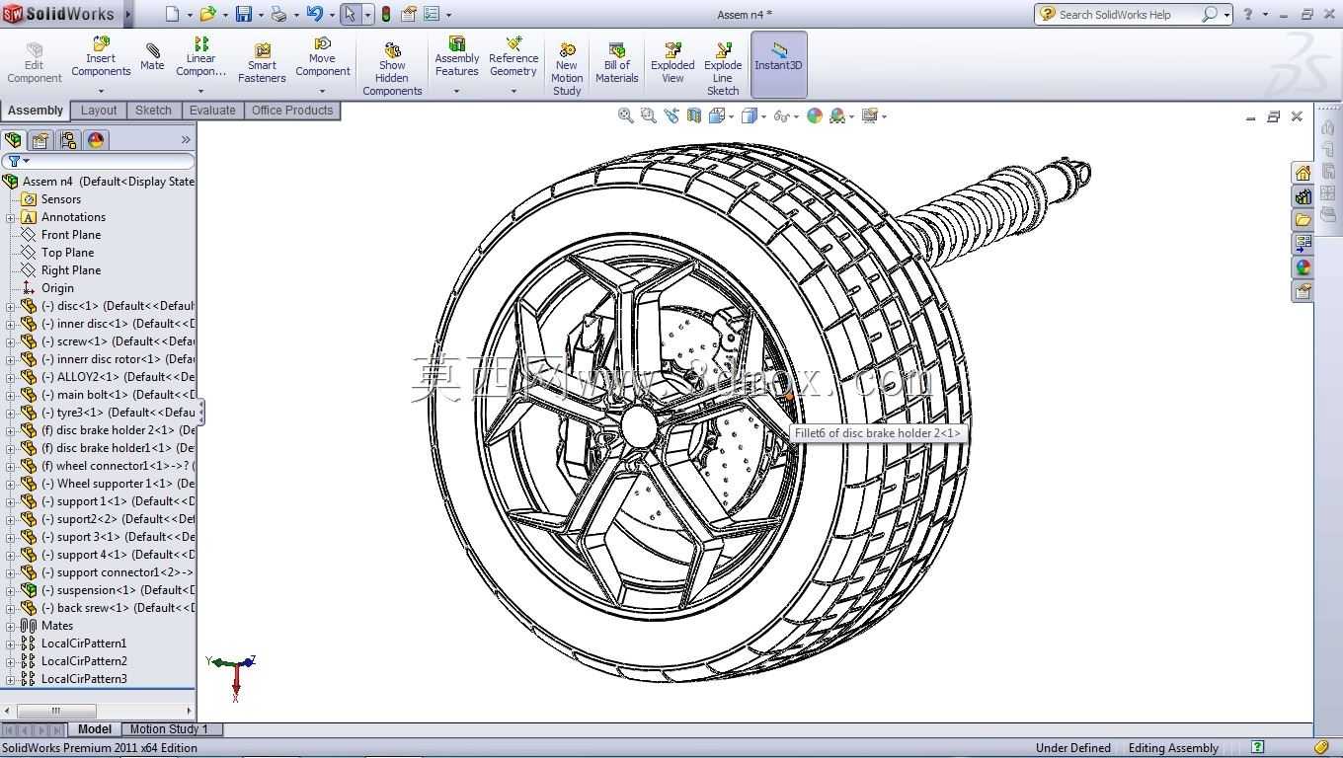Activate the Select cursor tool
The height and width of the screenshot is (758, 1343).
pyautogui.click(x=350, y=14)
